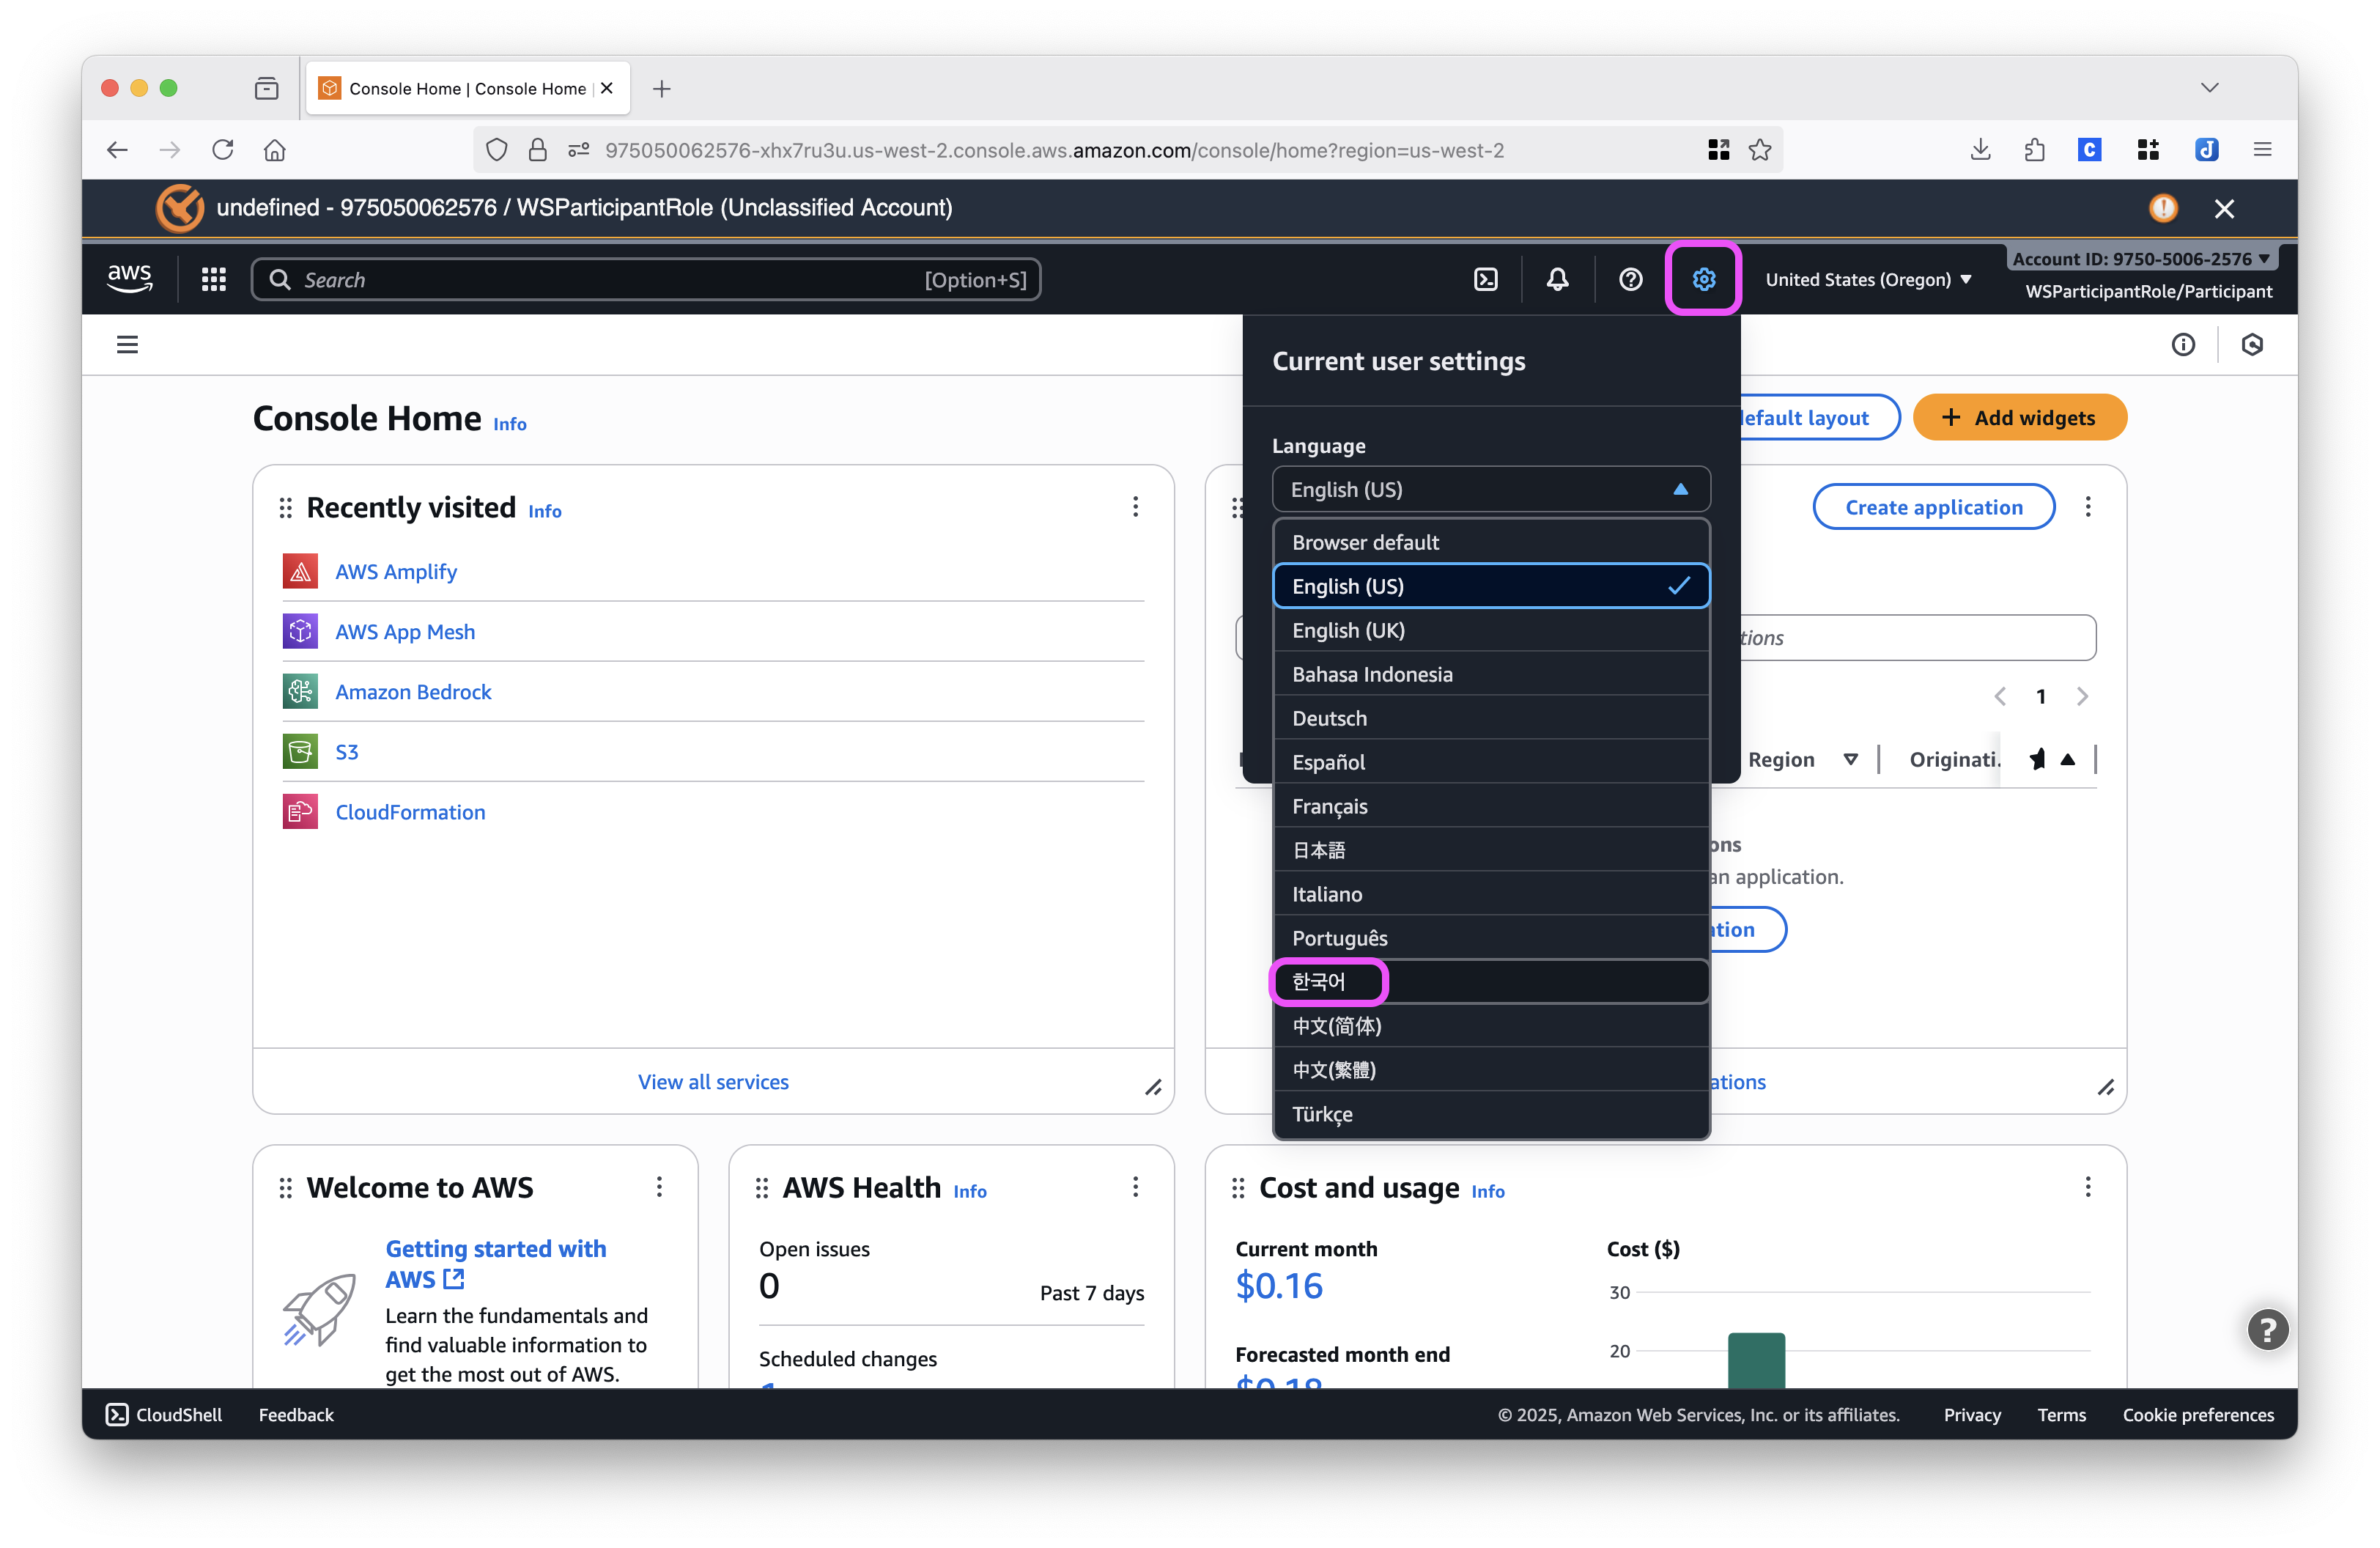The image size is (2380, 1548).
Task: Open CloudShell from the top navigation bar
Action: click(1485, 279)
